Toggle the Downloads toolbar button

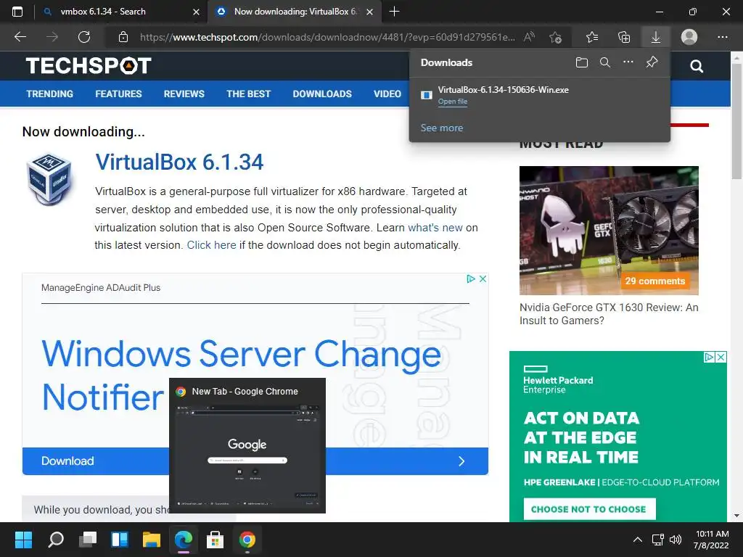[x=656, y=37]
